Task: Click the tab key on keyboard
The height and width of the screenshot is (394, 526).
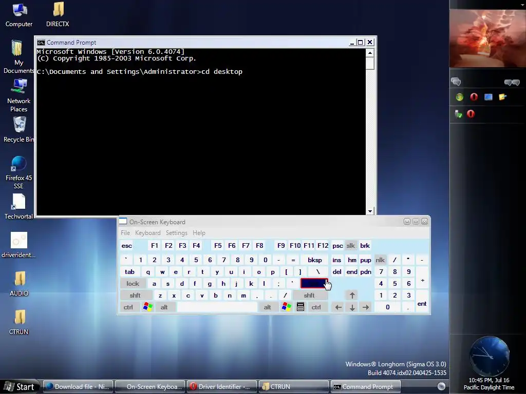Action: click(x=130, y=272)
